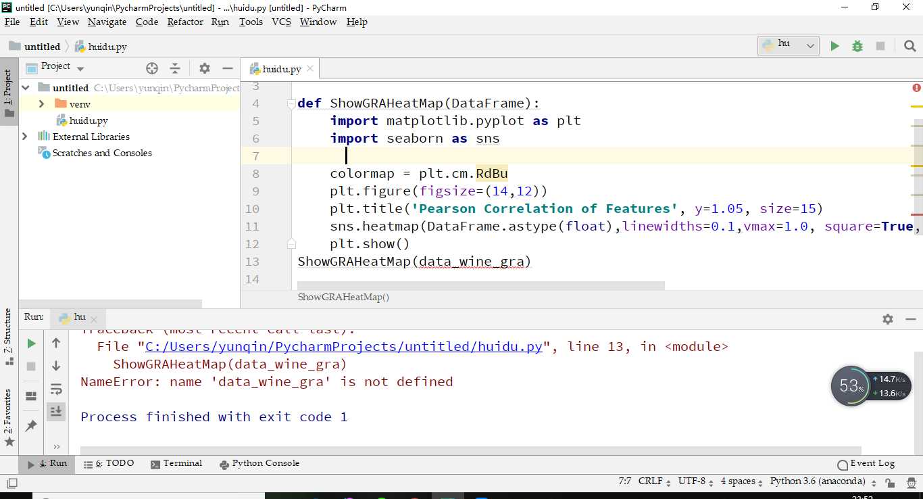
Task: Start debugging with the bug icon
Action: pyautogui.click(x=857, y=46)
